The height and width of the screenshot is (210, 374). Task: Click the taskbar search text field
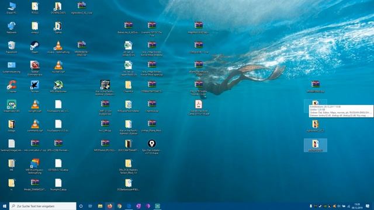click(43, 206)
